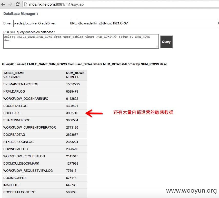Select the value 642736
Image resolution: width=219 pixels, height=198 pixels.
pos(71,185)
